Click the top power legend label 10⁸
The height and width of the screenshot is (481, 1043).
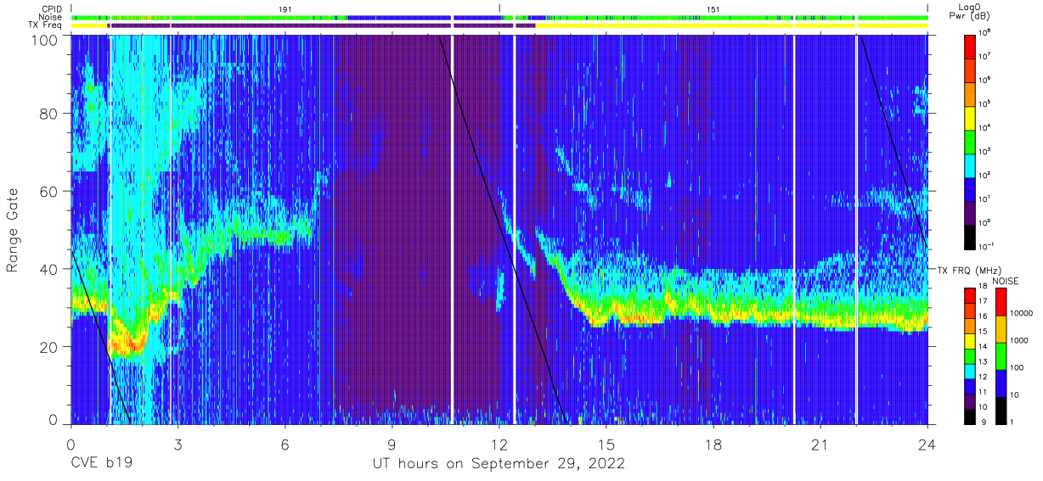click(985, 33)
